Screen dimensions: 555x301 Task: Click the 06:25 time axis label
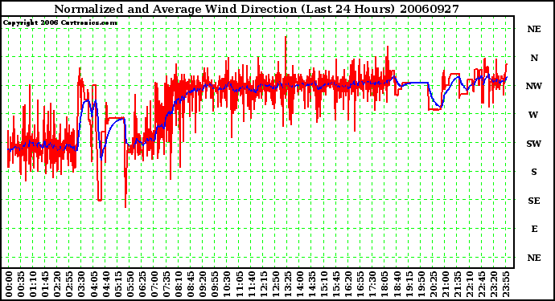[x=142, y=284]
